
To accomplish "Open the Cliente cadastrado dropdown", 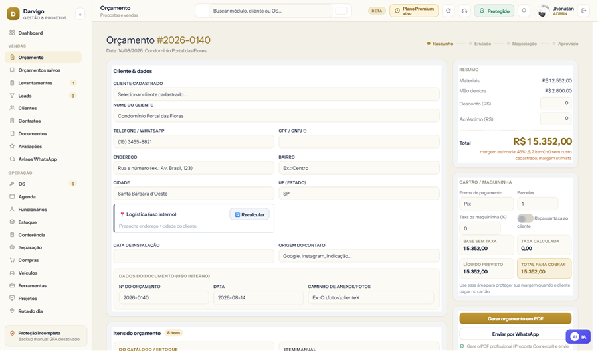I will pos(276,94).
